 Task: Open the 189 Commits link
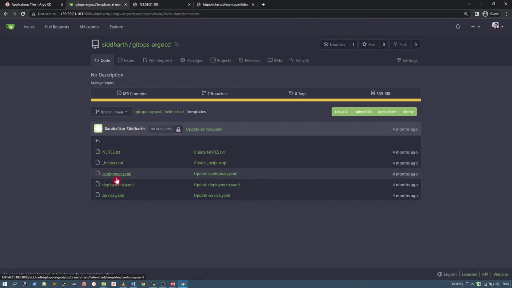(x=131, y=94)
